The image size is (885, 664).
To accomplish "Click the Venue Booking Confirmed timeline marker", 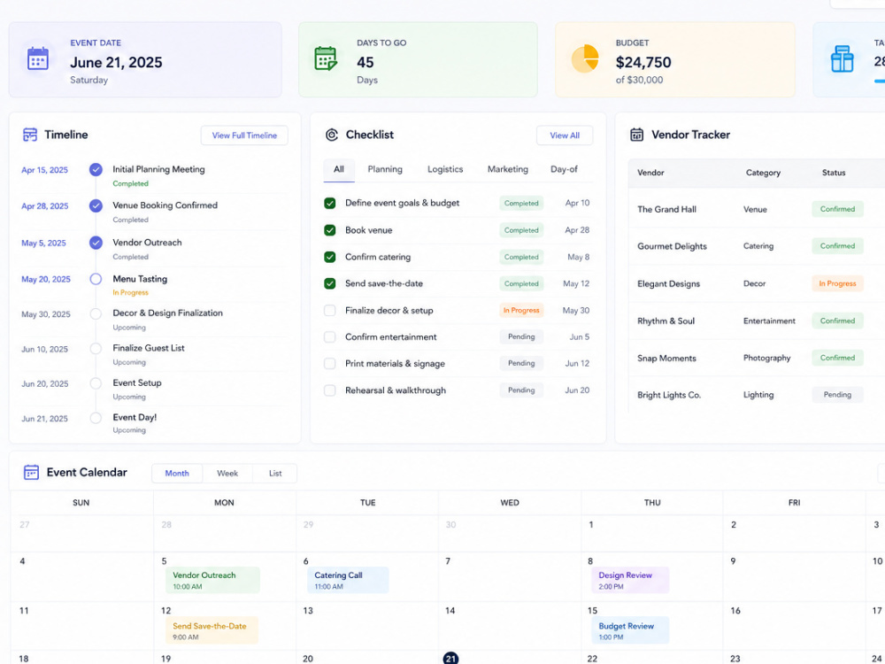I will (x=96, y=206).
